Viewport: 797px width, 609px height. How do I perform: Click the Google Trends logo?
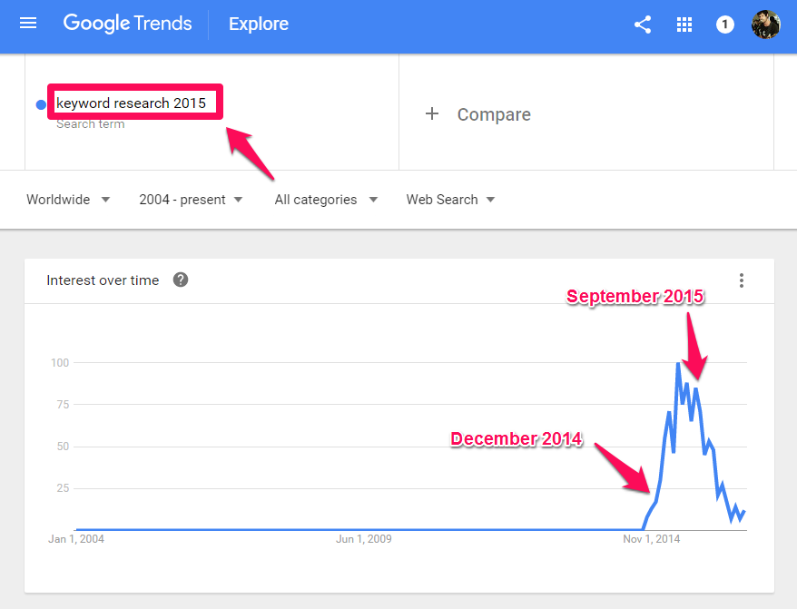[128, 24]
